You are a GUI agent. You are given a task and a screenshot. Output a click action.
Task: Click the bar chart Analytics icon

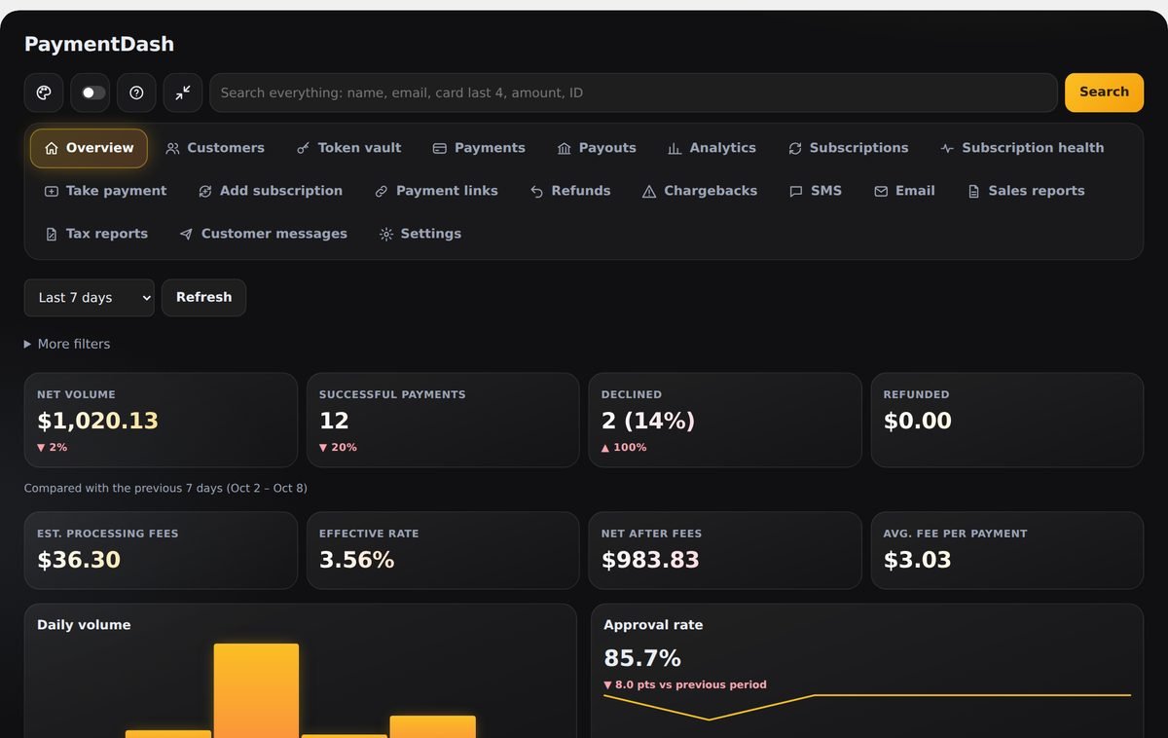(x=675, y=149)
